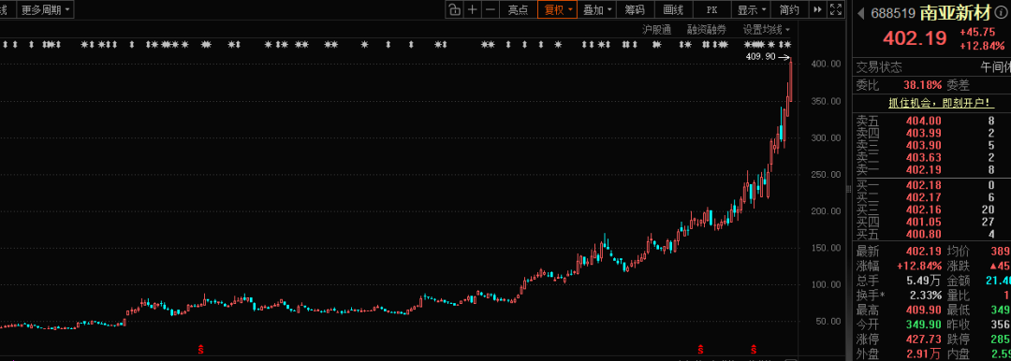The width and height of the screenshot is (1011, 361).
Task: Open the 抓住机会,即刻开户 link
Action: coord(941,103)
